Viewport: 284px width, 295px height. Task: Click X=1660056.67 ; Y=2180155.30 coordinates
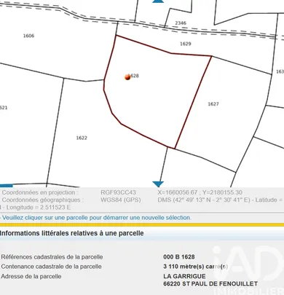(x=200, y=192)
